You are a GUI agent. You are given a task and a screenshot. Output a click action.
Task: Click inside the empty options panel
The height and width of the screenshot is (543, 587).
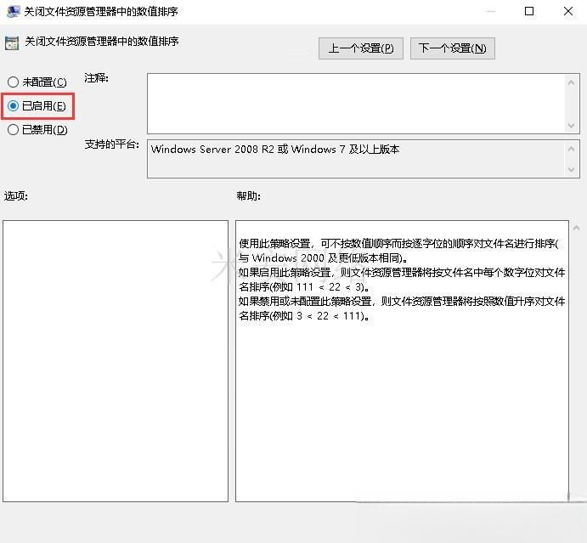click(x=116, y=361)
